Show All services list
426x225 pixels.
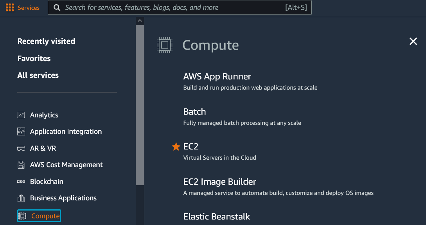[38, 75]
